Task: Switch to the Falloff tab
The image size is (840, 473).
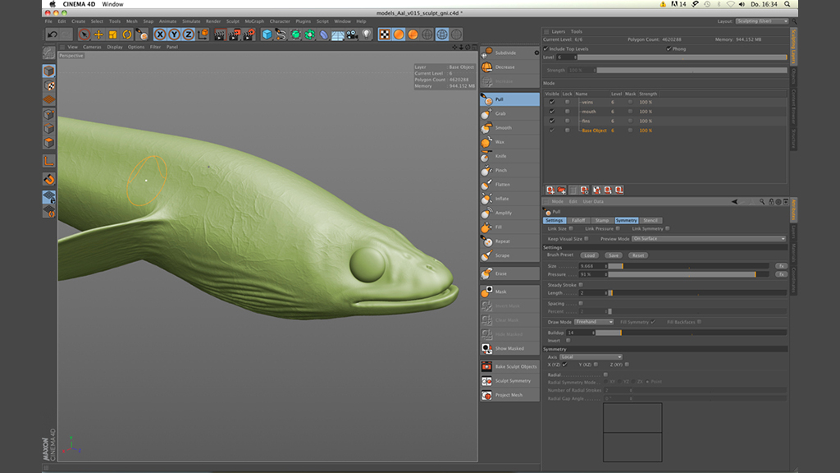Action: pyautogui.click(x=578, y=220)
